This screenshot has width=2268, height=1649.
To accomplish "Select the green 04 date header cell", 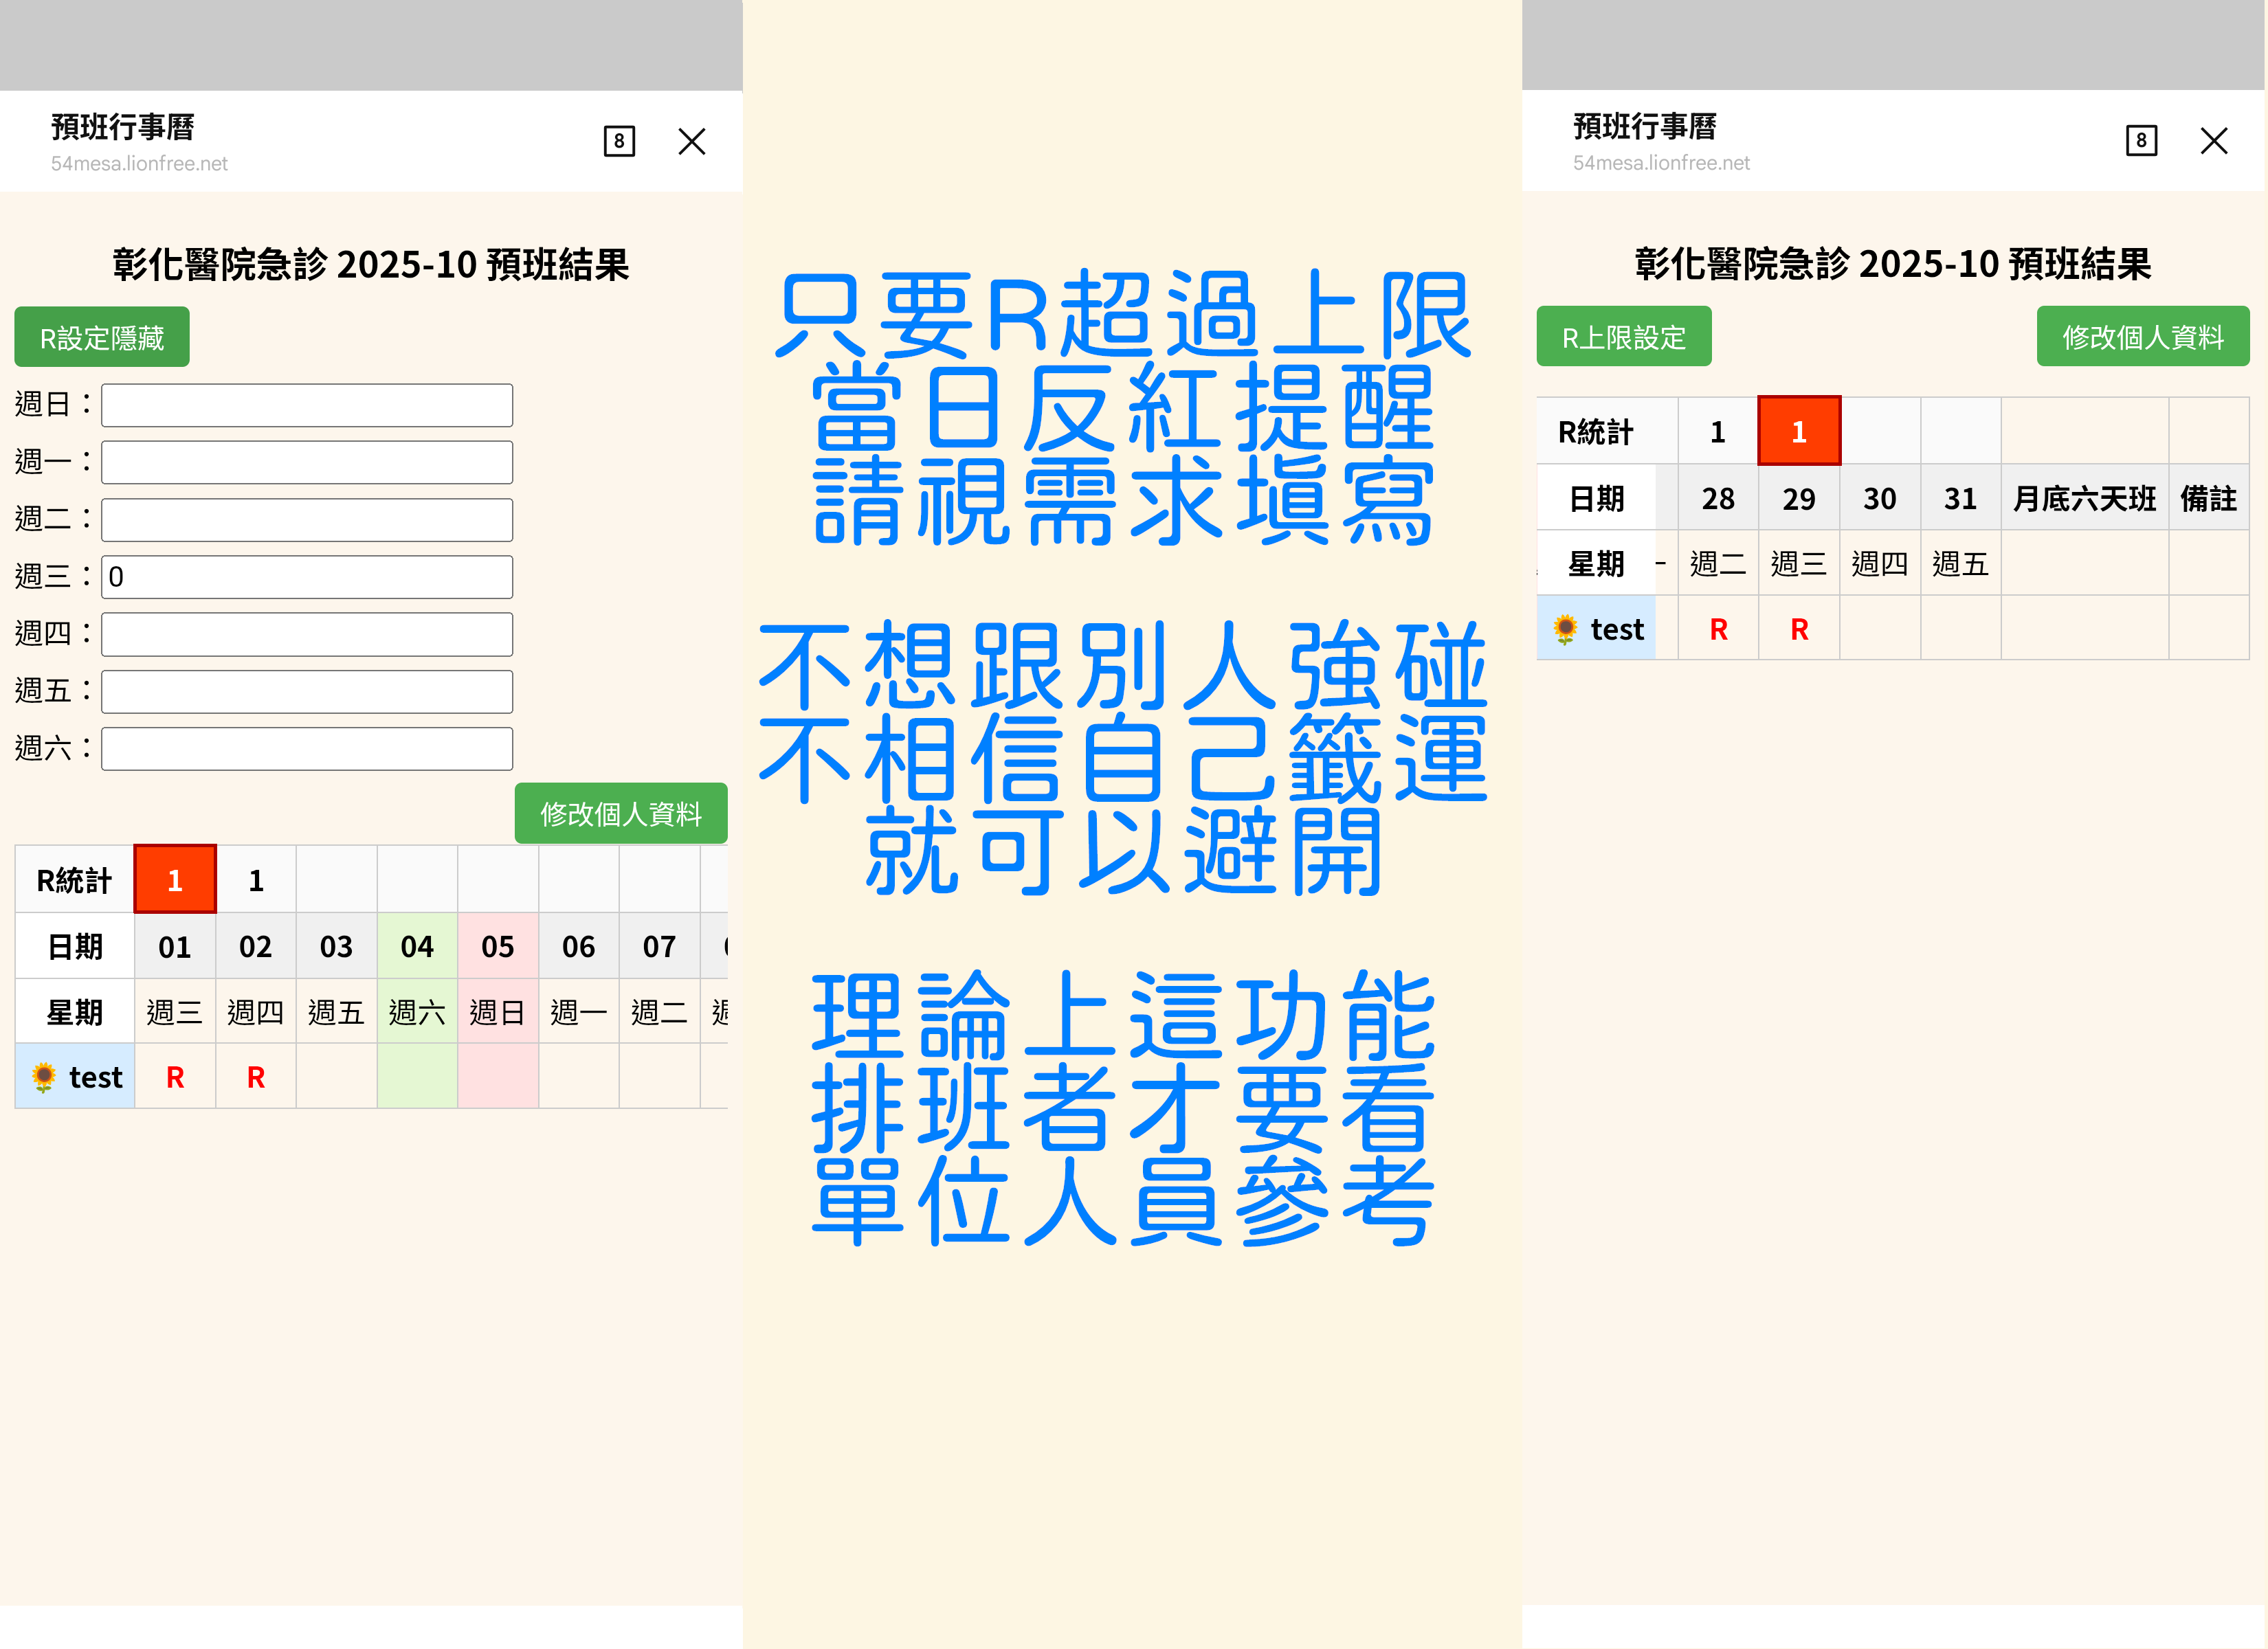I will 417,946.
